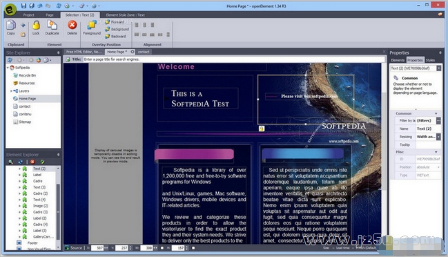Click the Undo arrow in the quick access toolbar

pyautogui.click(x=40, y=6)
